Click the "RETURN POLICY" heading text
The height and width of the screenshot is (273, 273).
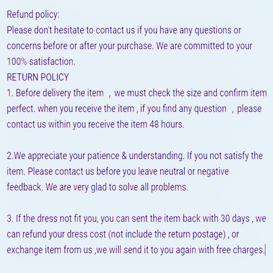coord(38,77)
